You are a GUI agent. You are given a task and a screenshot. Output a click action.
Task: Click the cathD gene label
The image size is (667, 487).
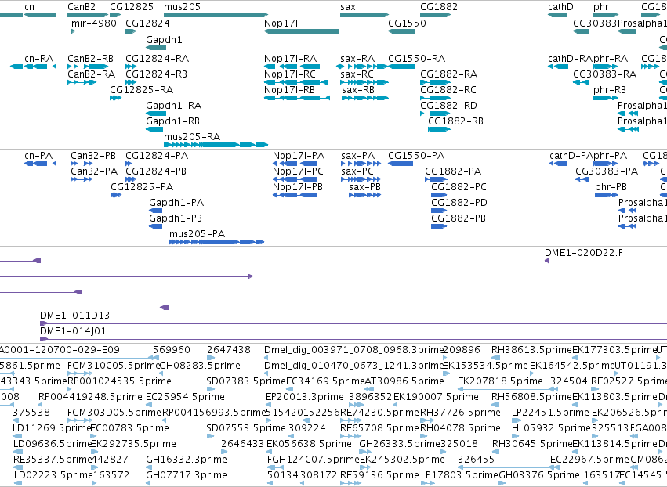(x=560, y=7)
